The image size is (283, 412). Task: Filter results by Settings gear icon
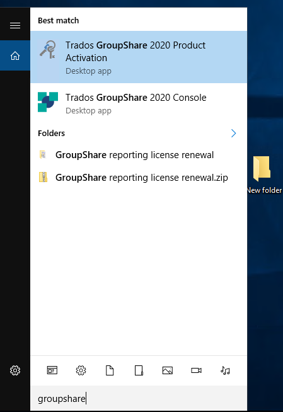[81, 370]
